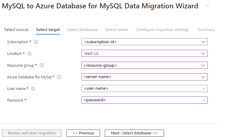Click the info icon next to Subscription
Viewport: 225px width, 140px height.
(36, 42)
